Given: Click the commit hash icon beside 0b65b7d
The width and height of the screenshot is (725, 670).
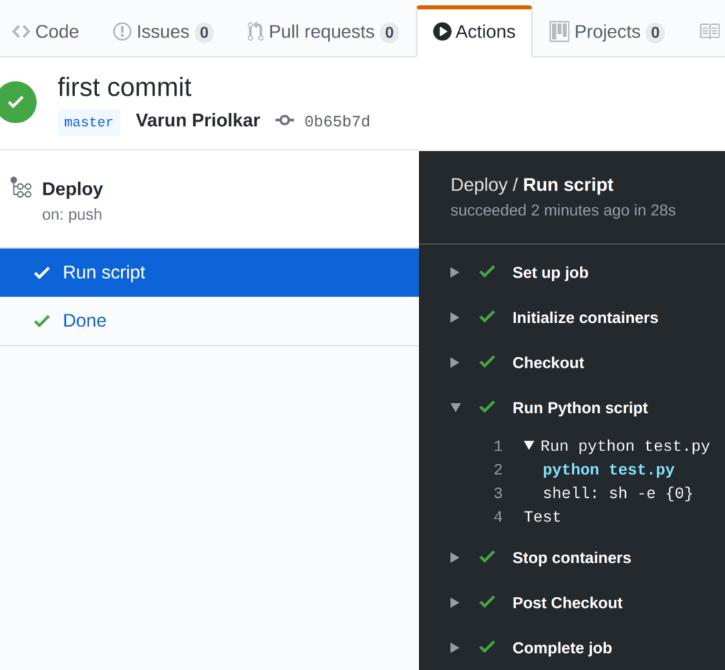Looking at the screenshot, I should pos(285,120).
